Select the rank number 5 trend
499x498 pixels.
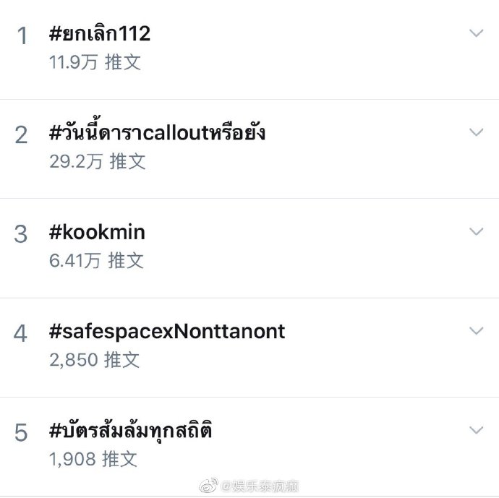pyautogui.click(x=21, y=433)
